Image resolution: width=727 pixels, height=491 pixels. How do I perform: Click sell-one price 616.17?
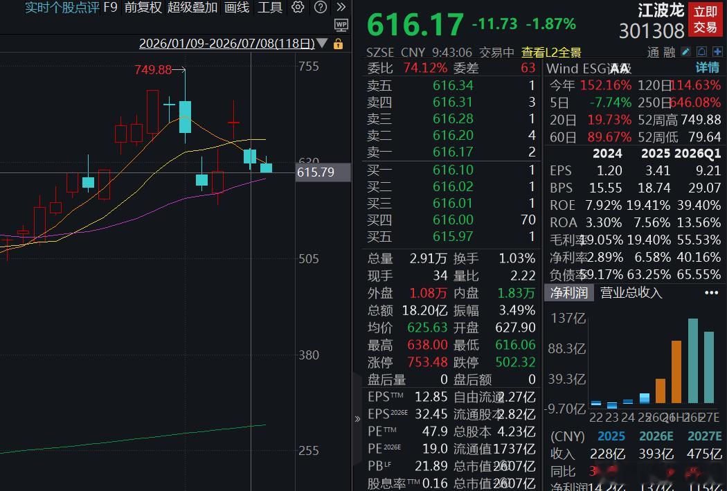[453, 152]
